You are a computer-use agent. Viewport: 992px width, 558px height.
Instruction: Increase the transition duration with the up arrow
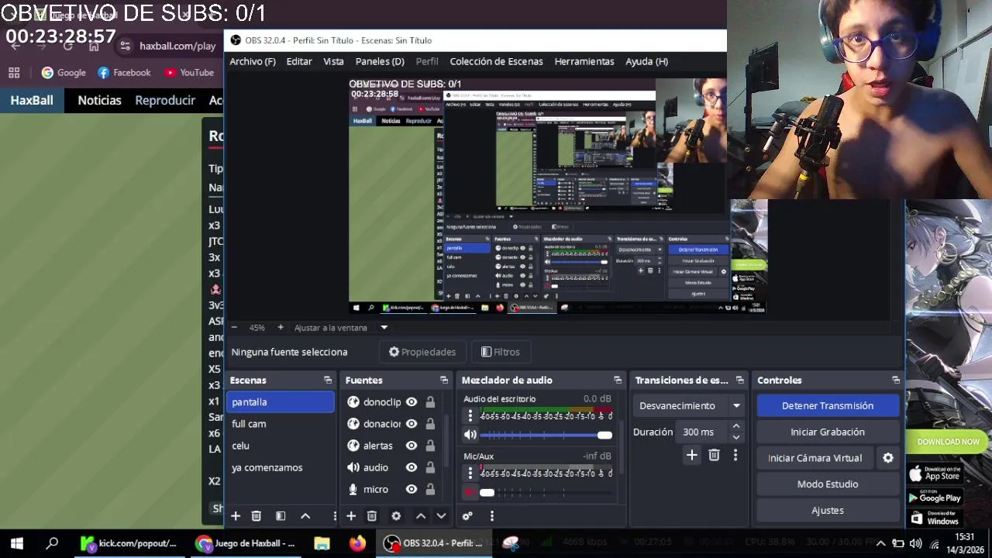tap(736, 426)
